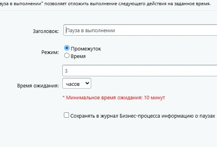Click the Пауза в выполнении placeholder text
217x147 pixels.
tap(90, 31)
